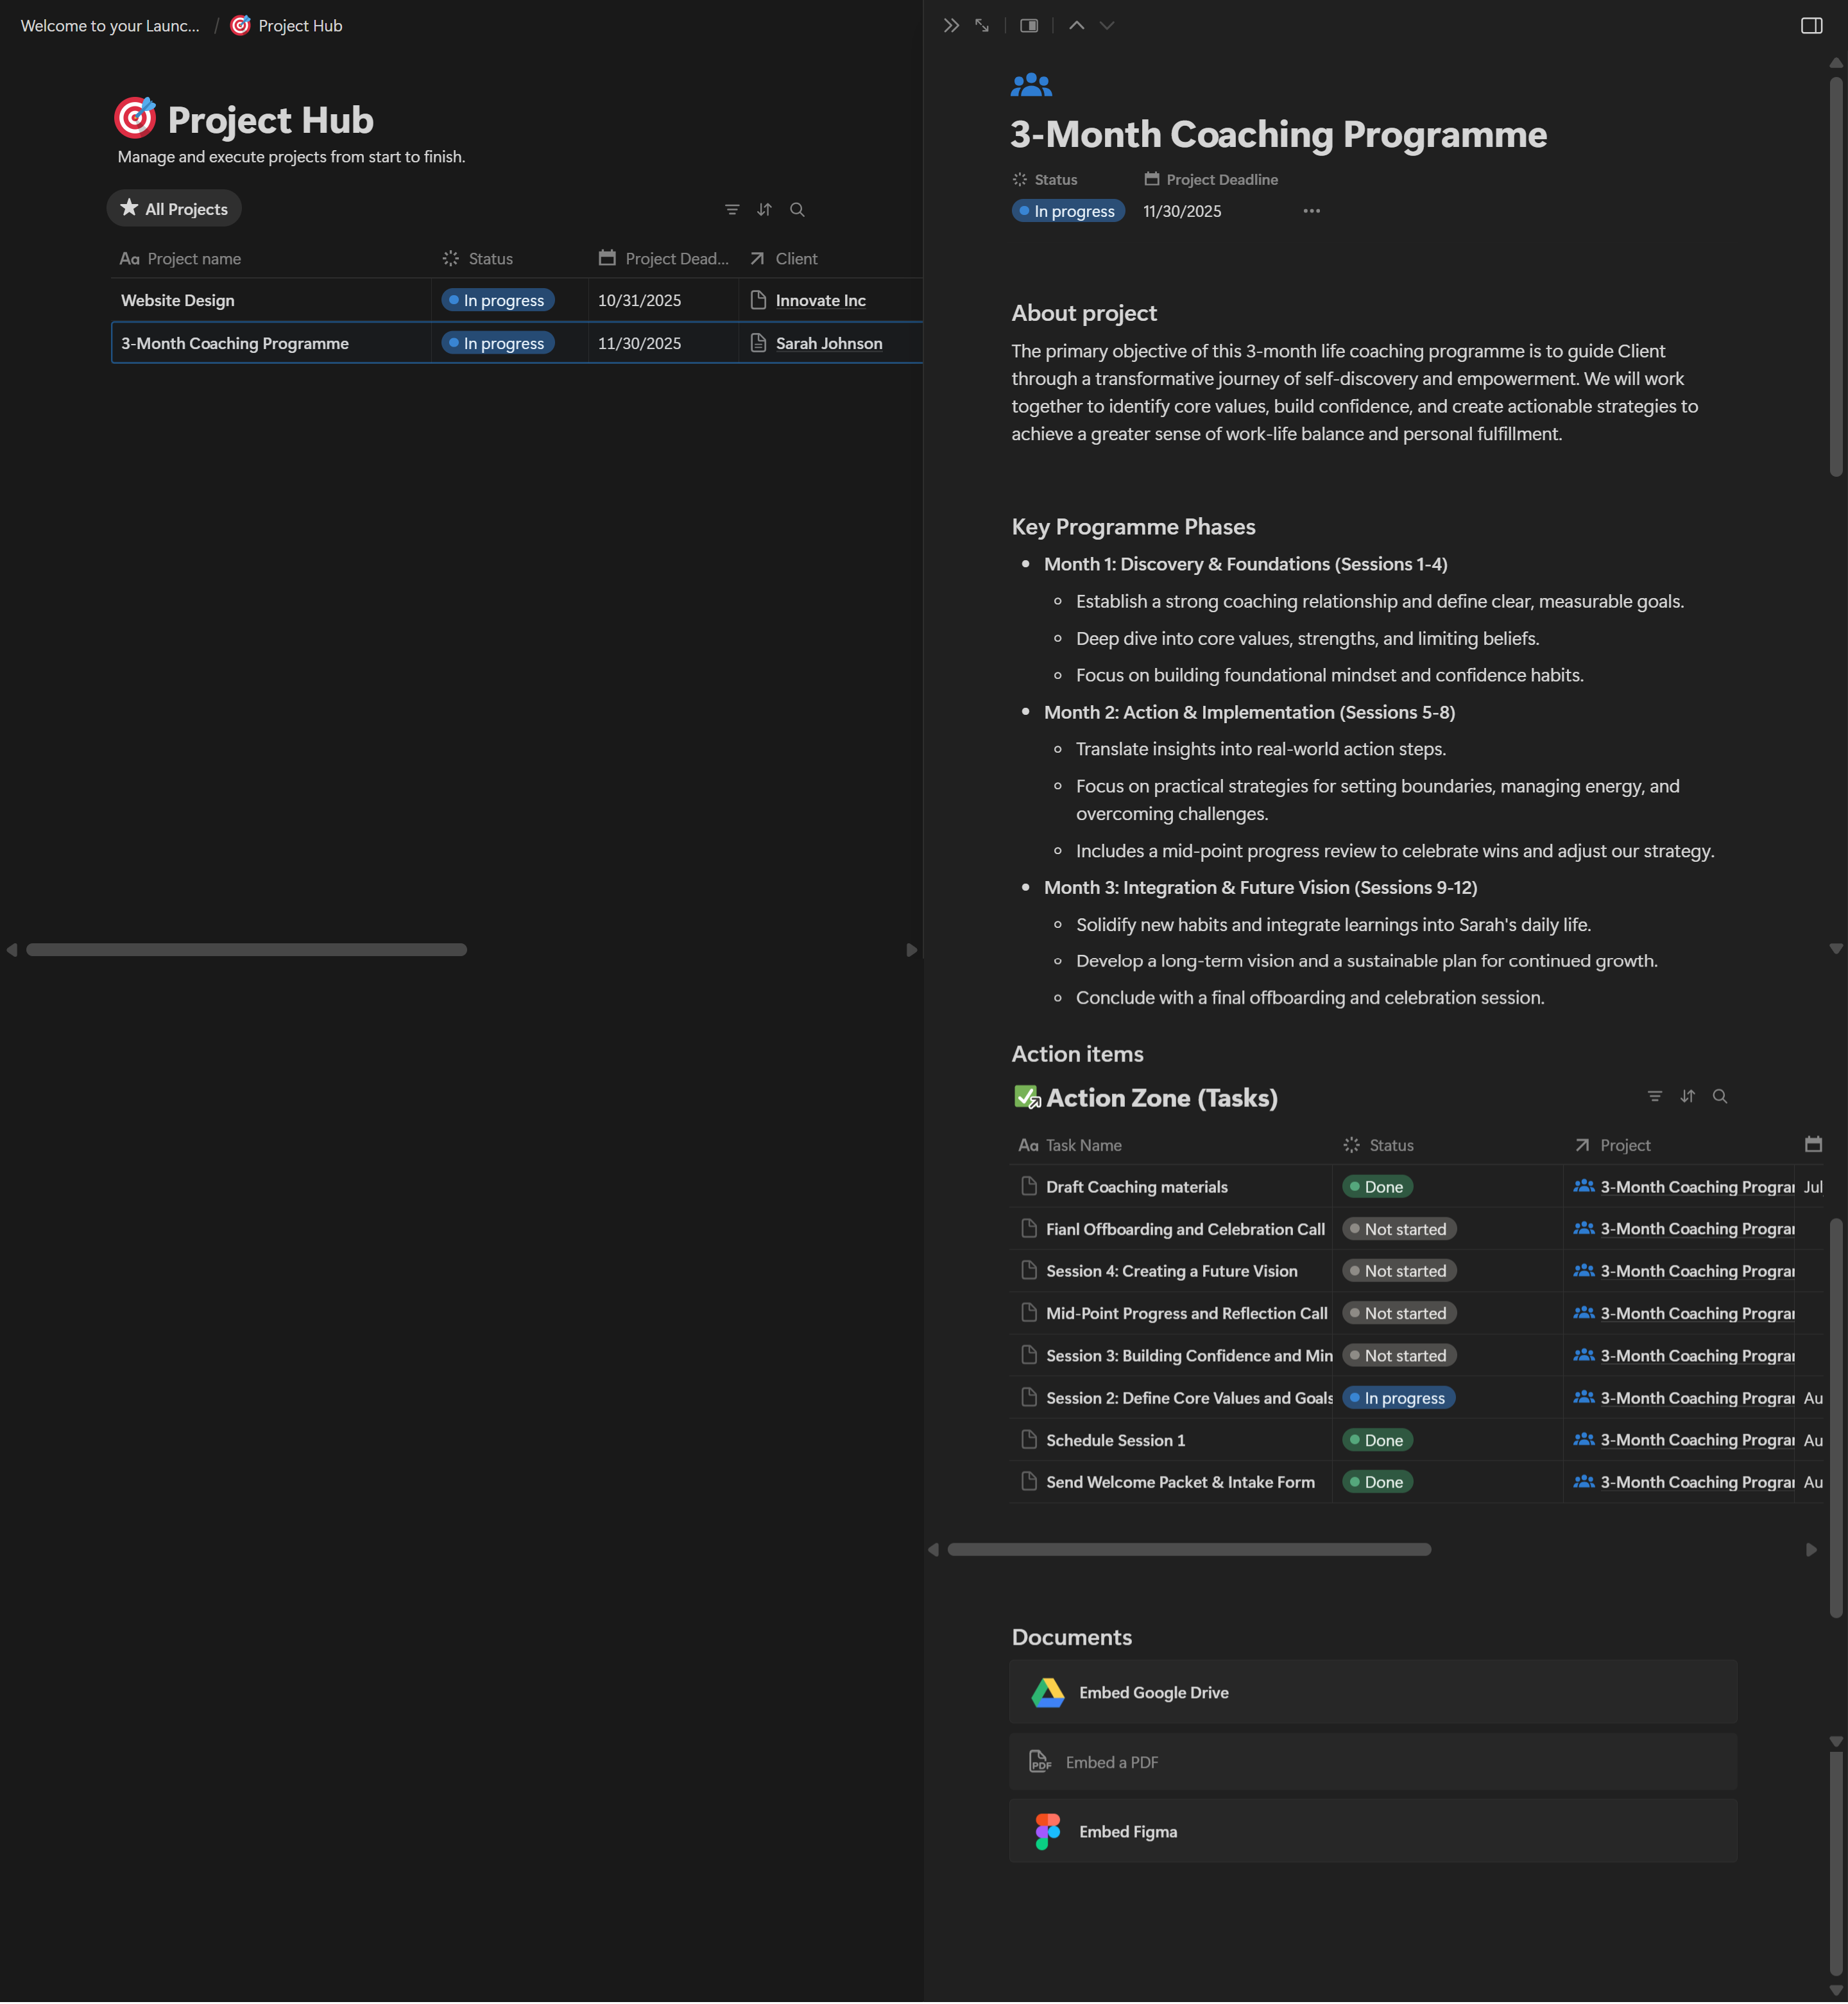This screenshot has height=2004, width=1848.
Task: Click the Sarah Johnson page icon
Action: click(758, 343)
